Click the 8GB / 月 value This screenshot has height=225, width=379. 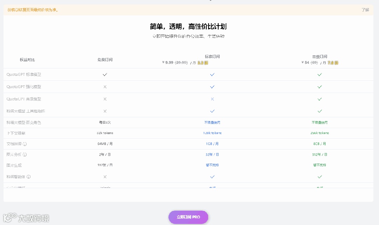point(320,144)
